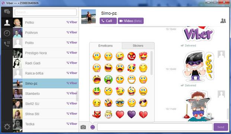This screenshot has width=231, height=134.
Task: Open contact Stefi2 SU
Action: (x=46, y=104)
